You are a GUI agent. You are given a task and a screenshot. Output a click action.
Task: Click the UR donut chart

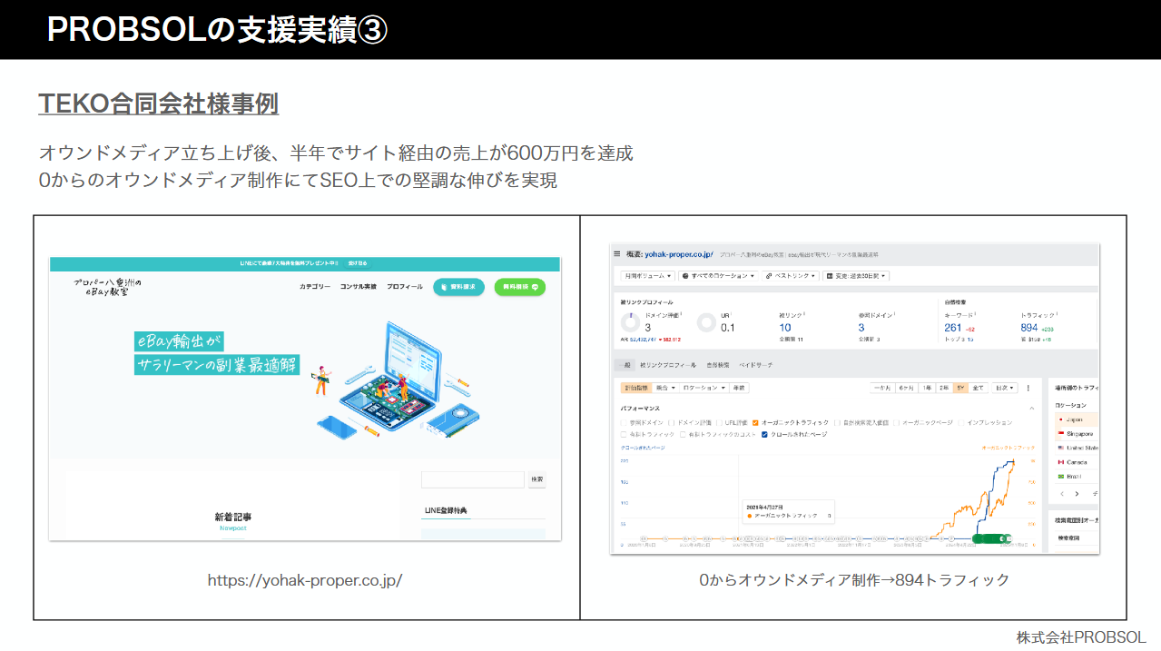706,322
